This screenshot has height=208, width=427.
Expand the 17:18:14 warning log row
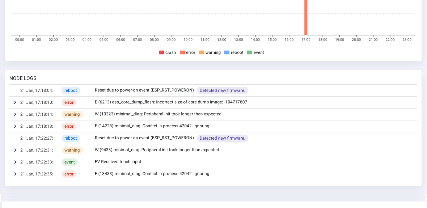click(x=15, y=114)
